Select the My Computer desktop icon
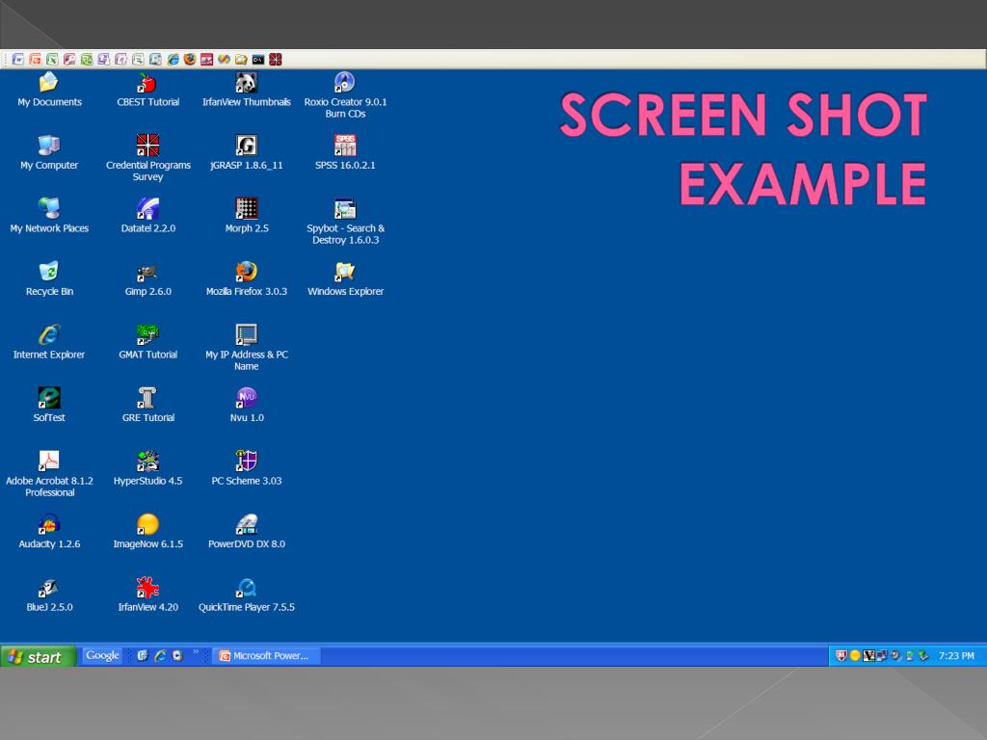Image resolution: width=987 pixels, height=740 pixels. point(49,153)
